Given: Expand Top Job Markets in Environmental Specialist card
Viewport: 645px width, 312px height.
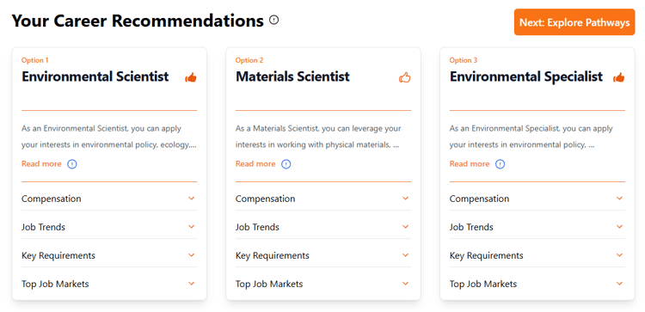Looking at the screenshot, I should point(537,284).
